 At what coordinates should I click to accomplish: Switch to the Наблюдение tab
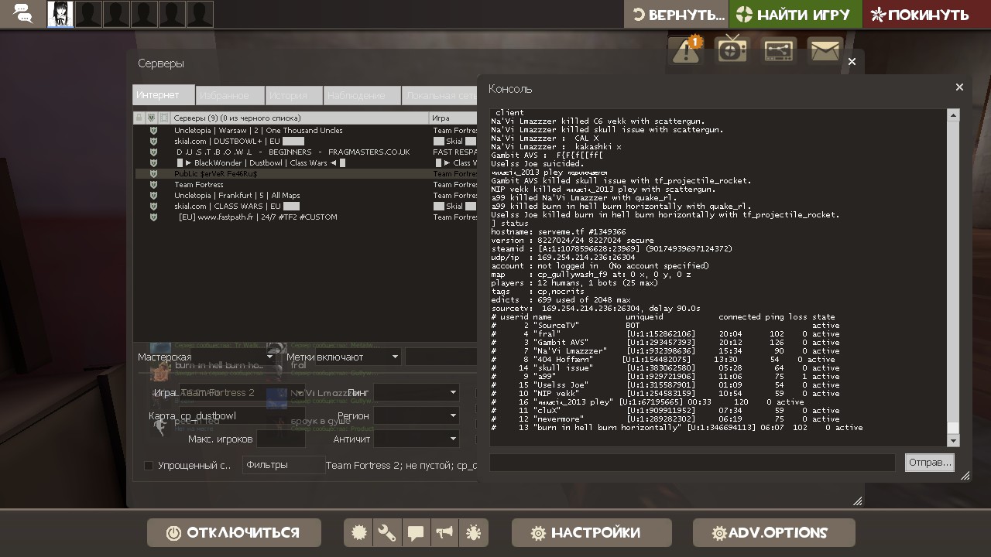(362, 95)
